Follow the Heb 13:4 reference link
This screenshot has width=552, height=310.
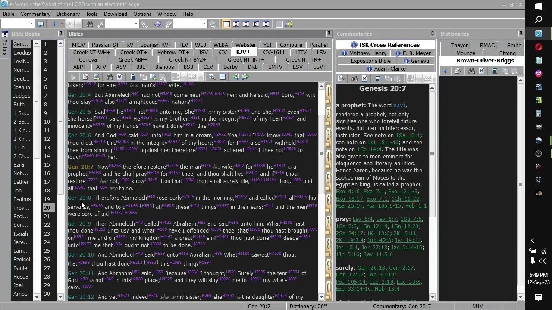click(x=386, y=289)
